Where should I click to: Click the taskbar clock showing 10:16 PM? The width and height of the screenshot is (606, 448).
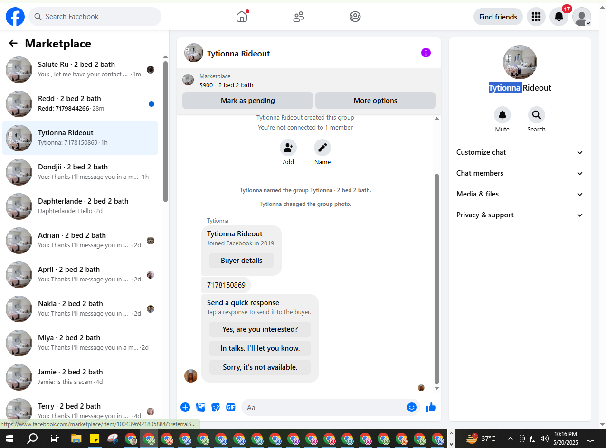pos(565,438)
